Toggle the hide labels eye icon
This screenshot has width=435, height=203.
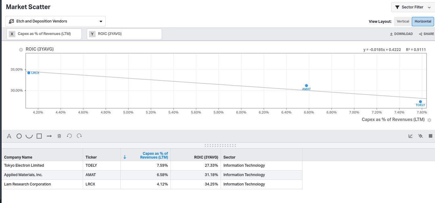(421, 136)
